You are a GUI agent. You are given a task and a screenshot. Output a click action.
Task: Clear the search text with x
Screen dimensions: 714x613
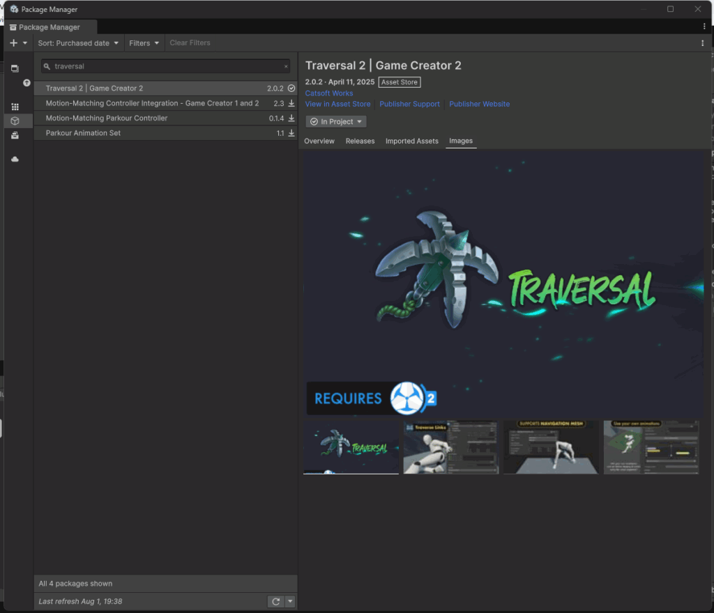286,66
